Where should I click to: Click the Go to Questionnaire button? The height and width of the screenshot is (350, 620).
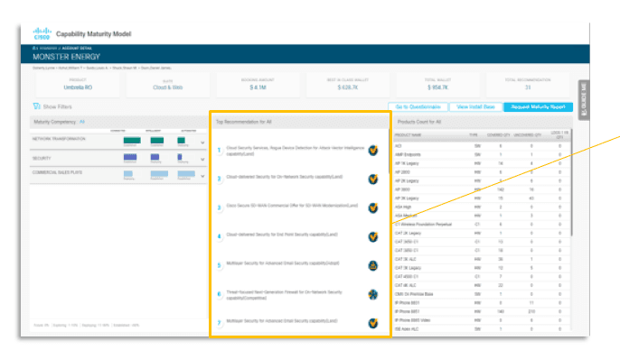point(418,107)
